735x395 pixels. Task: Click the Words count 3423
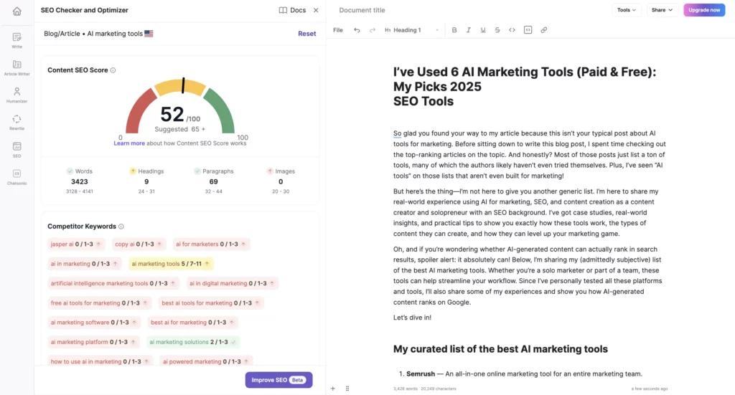point(79,181)
